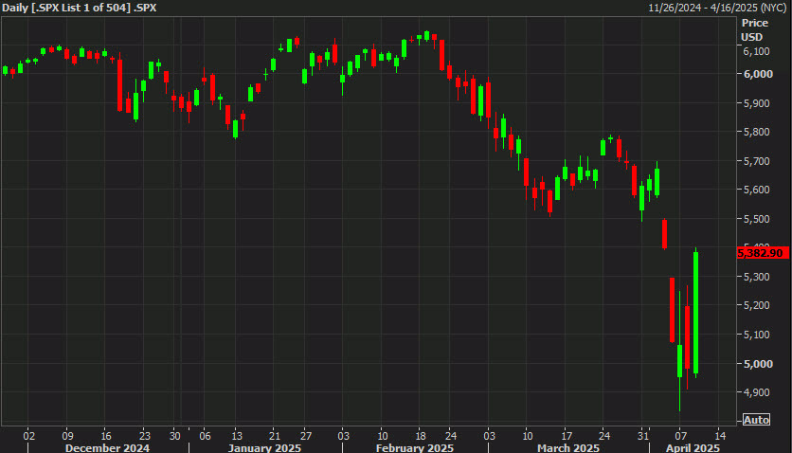
Task: Select the 5,382.90 last price tag
Action: point(763,253)
